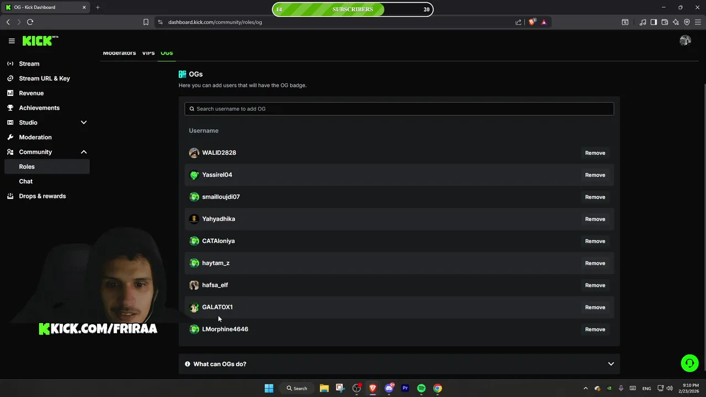Open Brave Shields icon
The image size is (706, 397).
tap(532, 22)
